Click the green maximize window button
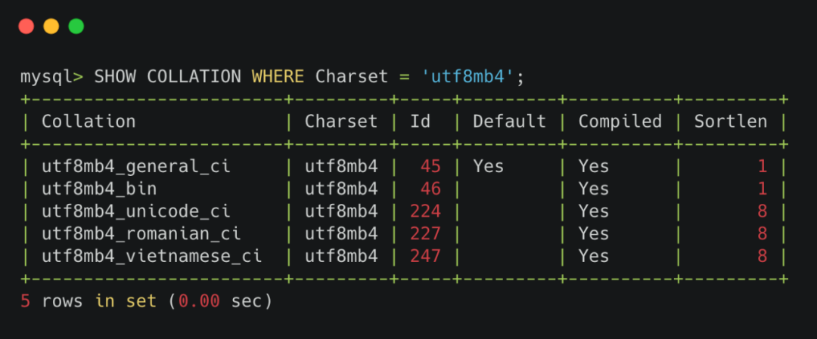 pyautogui.click(x=76, y=26)
